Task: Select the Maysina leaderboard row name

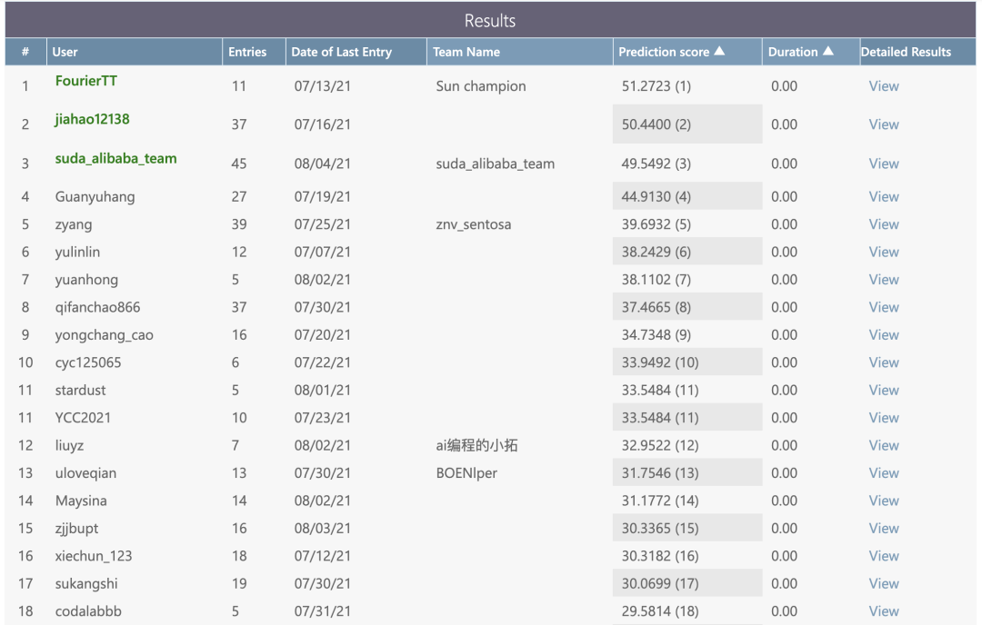Action: pos(81,501)
